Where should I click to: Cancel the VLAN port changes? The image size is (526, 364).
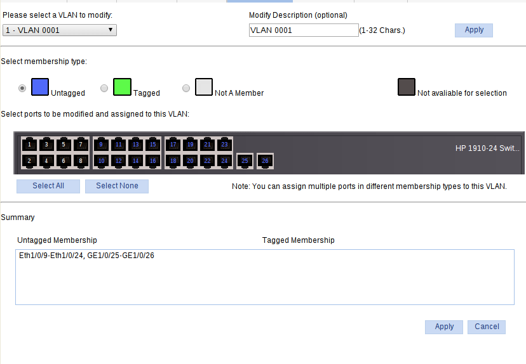click(x=487, y=327)
